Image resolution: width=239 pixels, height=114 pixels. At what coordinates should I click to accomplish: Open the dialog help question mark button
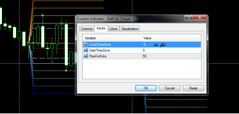click(x=188, y=17)
